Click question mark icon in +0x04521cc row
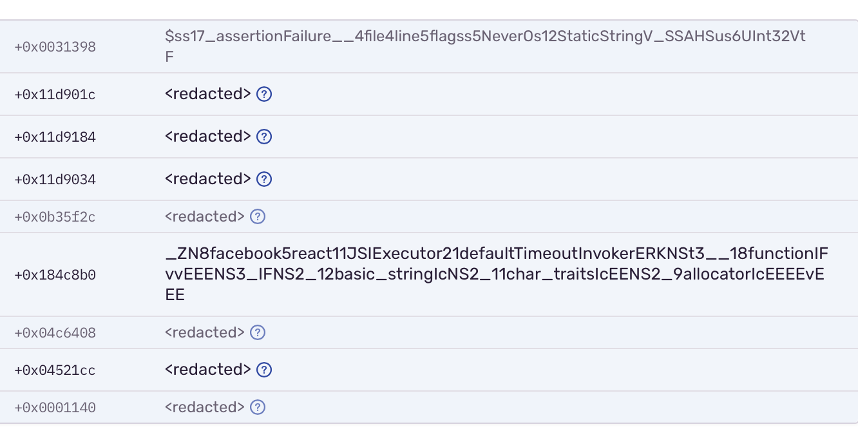This screenshot has height=429, width=858. pos(264,370)
